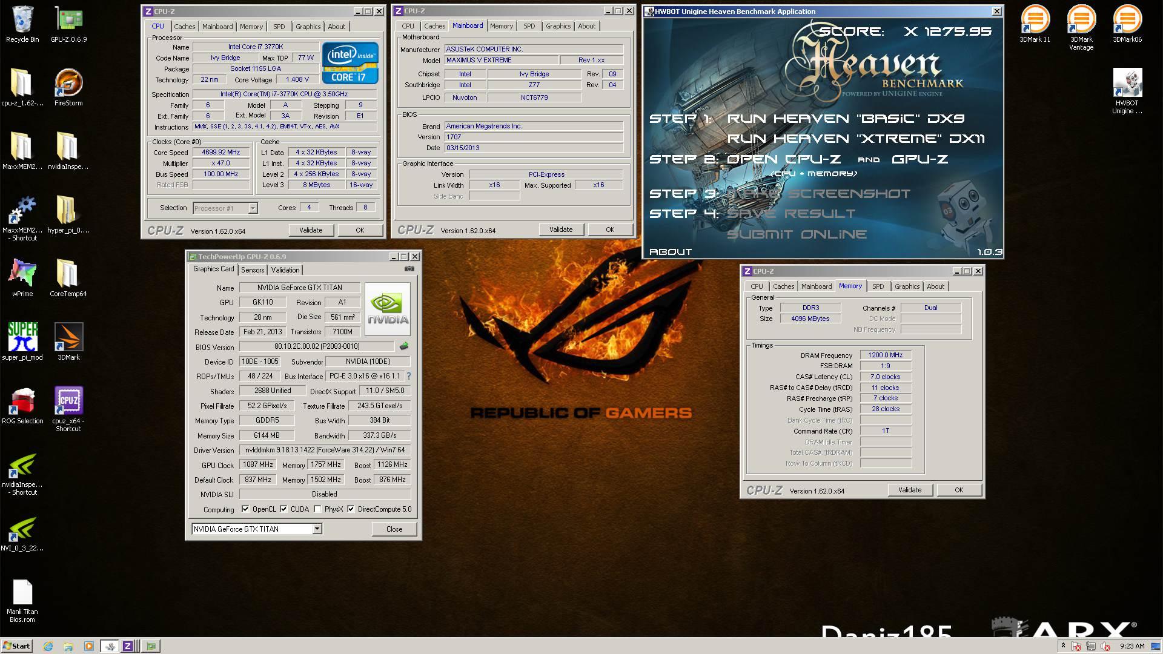Click the Windows Start button
This screenshot has width=1163, height=654.
point(16,646)
